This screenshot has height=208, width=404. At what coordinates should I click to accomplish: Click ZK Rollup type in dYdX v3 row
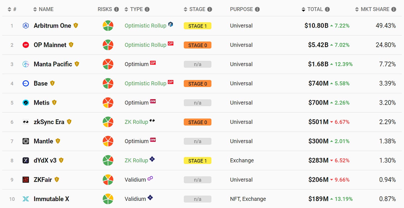(x=136, y=160)
